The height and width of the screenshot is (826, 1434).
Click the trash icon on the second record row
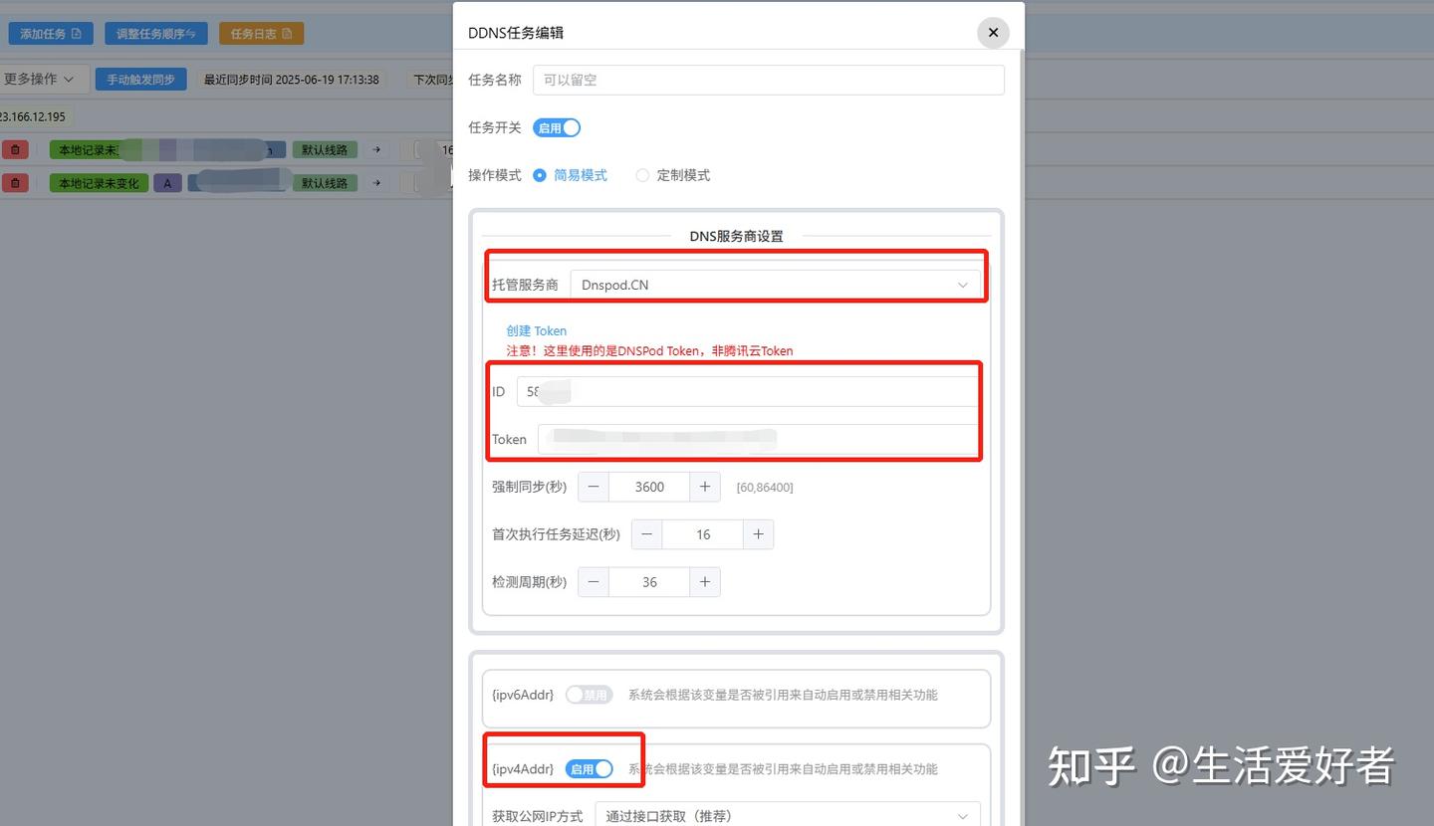pyautogui.click(x=15, y=182)
